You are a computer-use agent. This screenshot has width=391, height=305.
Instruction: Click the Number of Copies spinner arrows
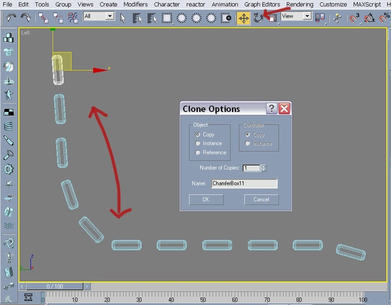[264, 168]
